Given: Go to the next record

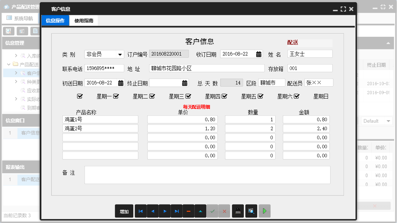Looking at the screenshot, I should 164,211.
